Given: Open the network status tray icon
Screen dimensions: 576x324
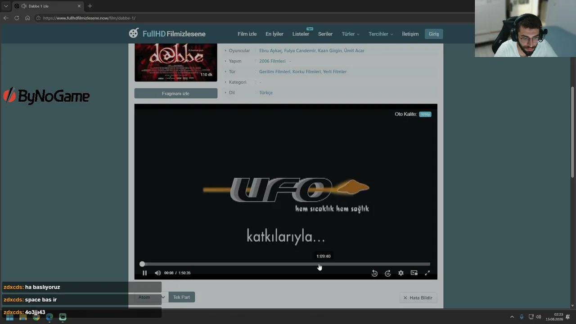Looking at the screenshot, I should pos(531,317).
